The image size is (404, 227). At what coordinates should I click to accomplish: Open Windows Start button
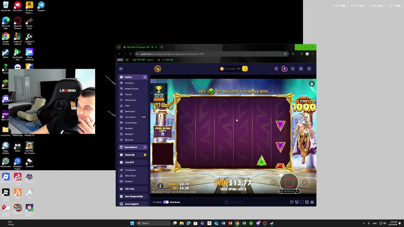(x=132, y=223)
